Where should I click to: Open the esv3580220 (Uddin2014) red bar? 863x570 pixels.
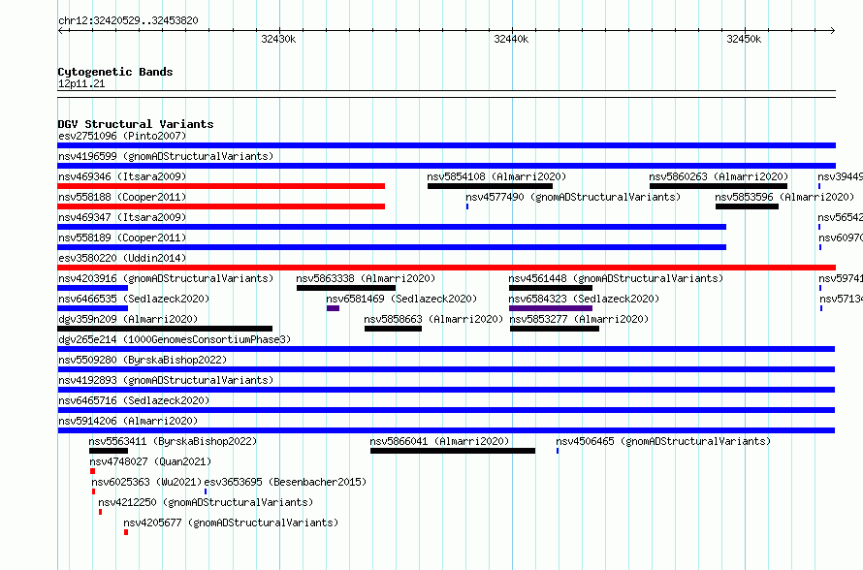pyautogui.click(x=446, y=268)
